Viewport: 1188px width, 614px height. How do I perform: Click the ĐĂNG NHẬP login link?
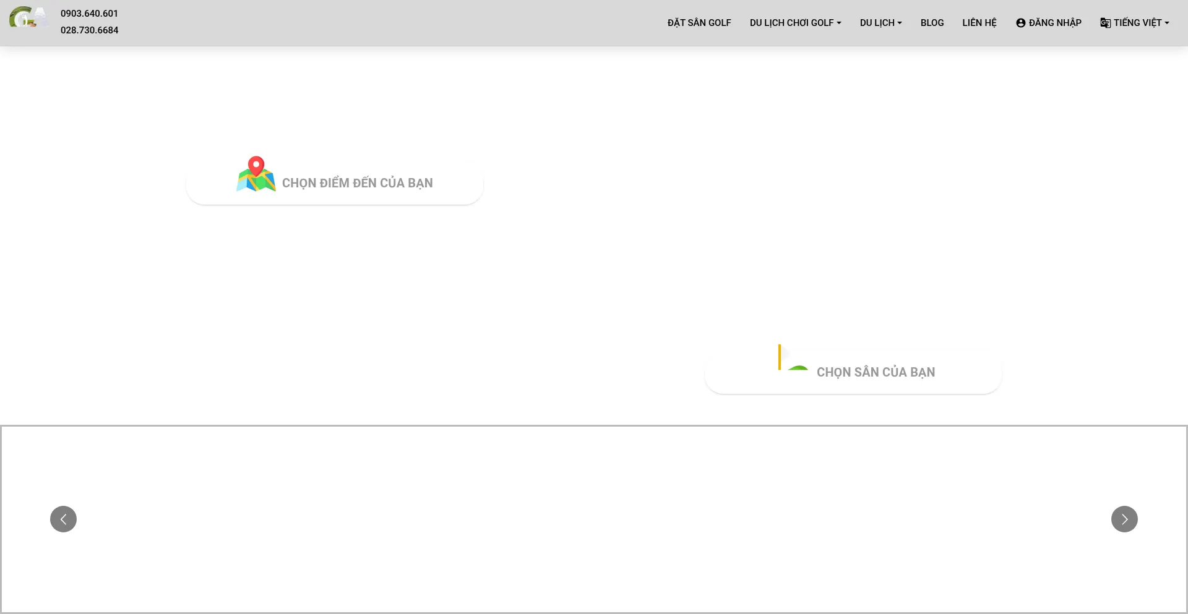pos(1054,23)
